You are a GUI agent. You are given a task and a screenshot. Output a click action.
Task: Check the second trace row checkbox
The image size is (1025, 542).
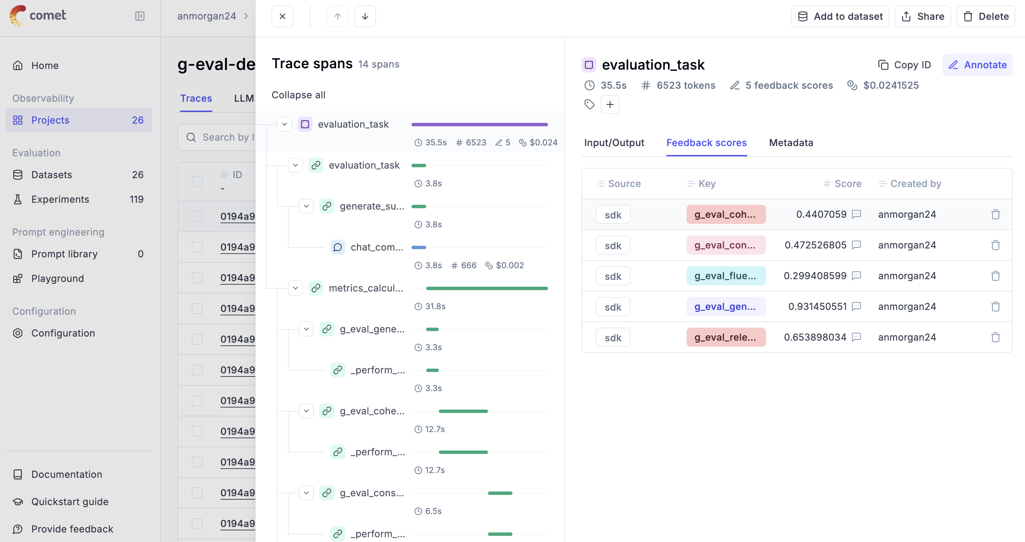[x=197, y=247]
